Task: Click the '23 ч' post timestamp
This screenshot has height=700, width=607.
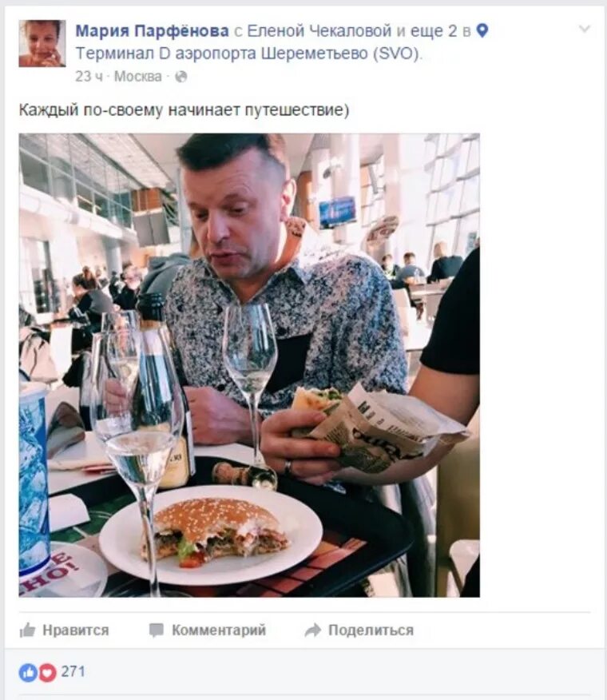Action: pyautogui.click(x=89, y=77)
